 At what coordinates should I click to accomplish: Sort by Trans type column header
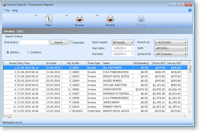95,63
